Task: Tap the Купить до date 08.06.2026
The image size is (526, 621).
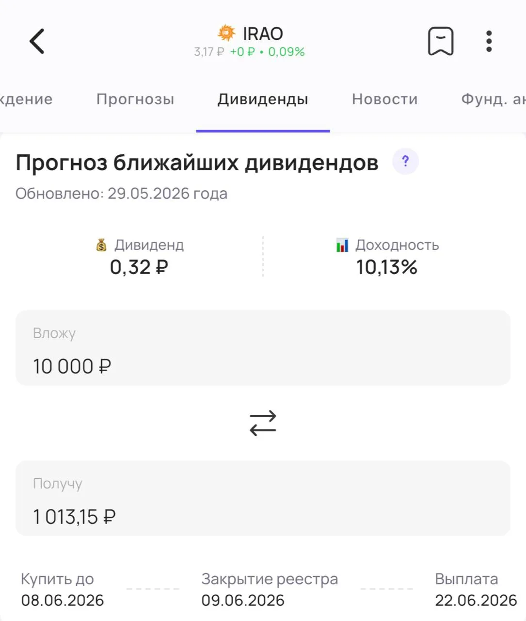Action: tap(63, 600)
